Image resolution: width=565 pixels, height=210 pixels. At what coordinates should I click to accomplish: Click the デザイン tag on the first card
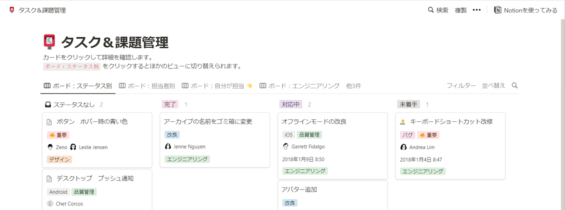pyautogui.click(x=59, y=160)
